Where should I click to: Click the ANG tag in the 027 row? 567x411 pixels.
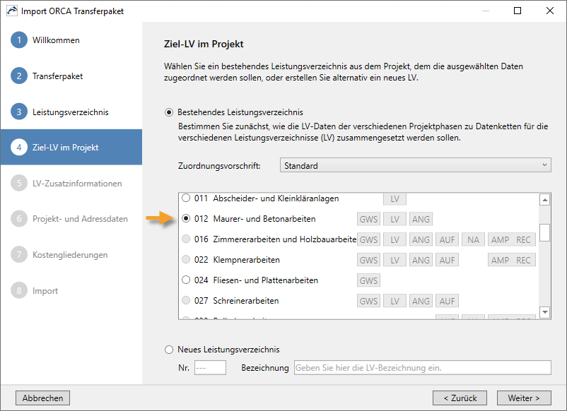[421, 302]
